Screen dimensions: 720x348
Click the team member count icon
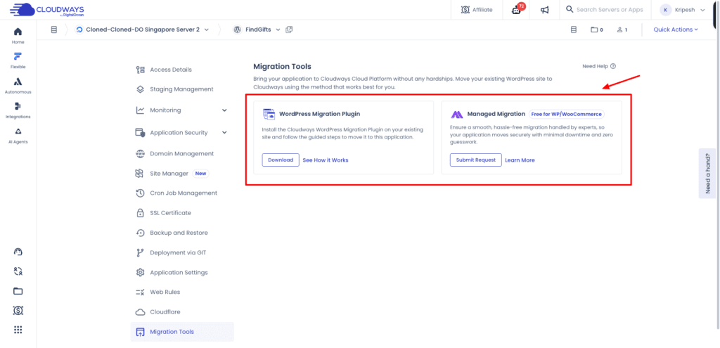click(x=622, y=30)
